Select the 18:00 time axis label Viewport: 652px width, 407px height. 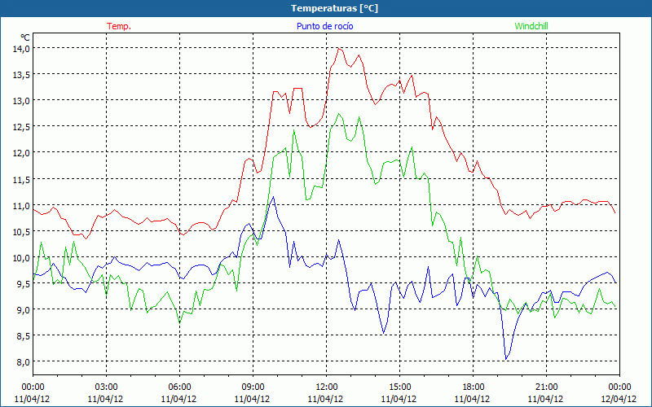click(473, 387)
